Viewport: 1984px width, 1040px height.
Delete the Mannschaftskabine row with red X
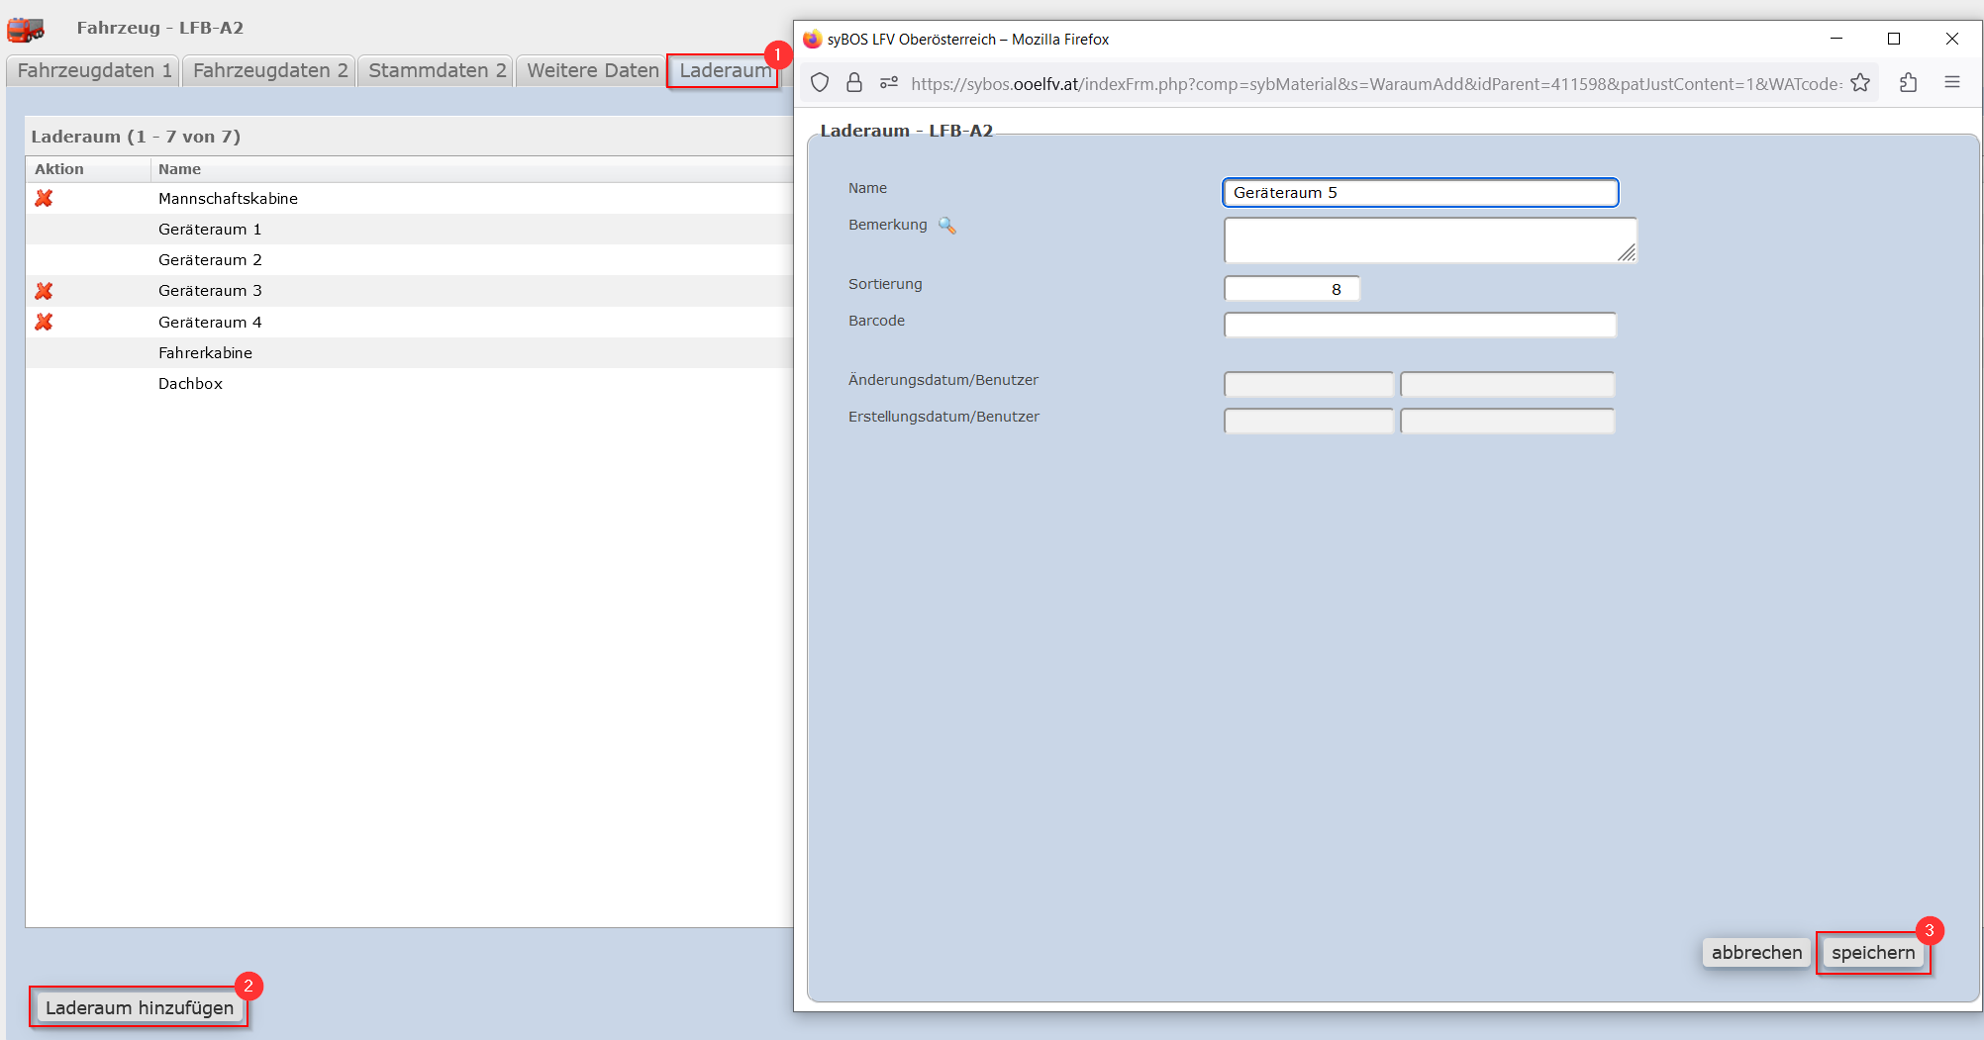tap(44, 198)
